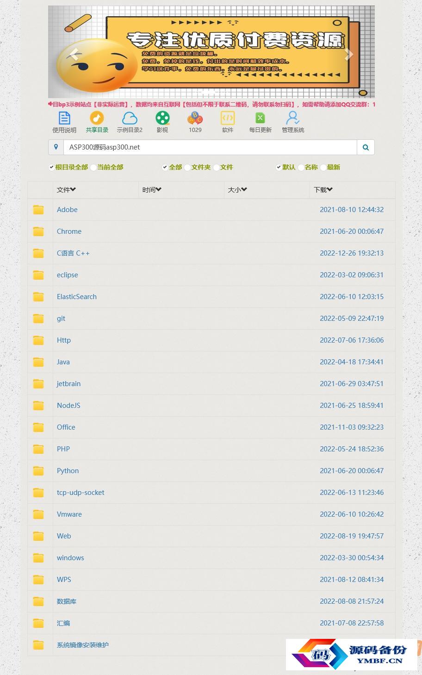Open the 使用说明 document icon

[x=64, y=118]
